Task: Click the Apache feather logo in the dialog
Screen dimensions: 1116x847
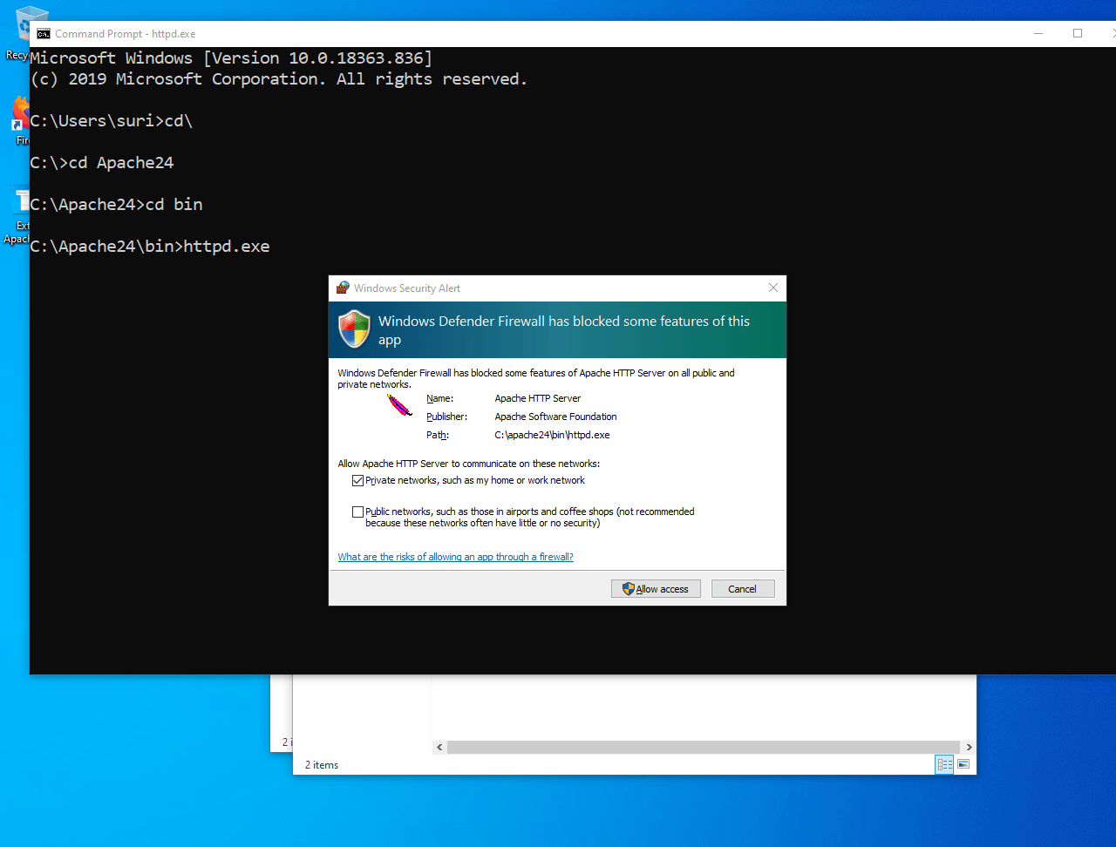Action: click(398, 404)
